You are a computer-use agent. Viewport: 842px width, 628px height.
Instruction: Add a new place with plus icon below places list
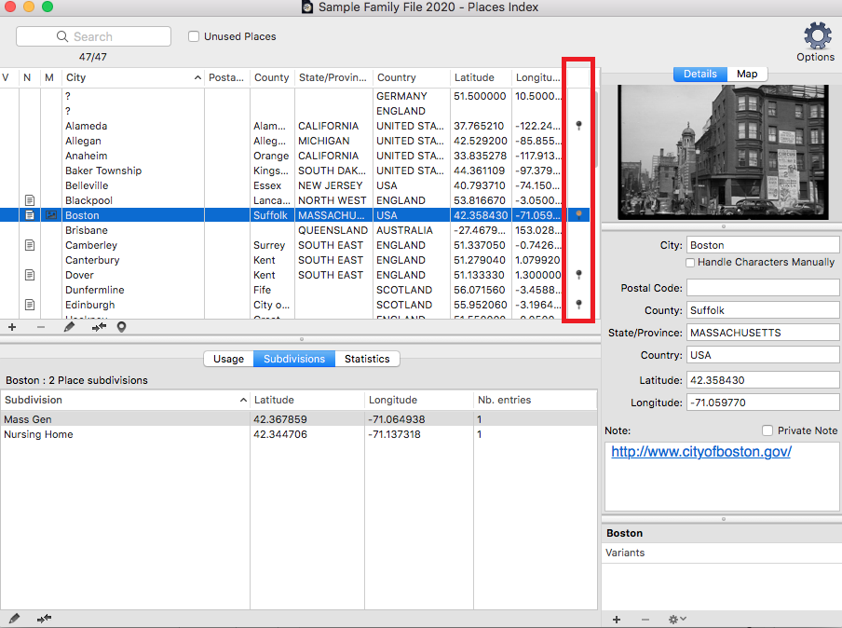12,327
